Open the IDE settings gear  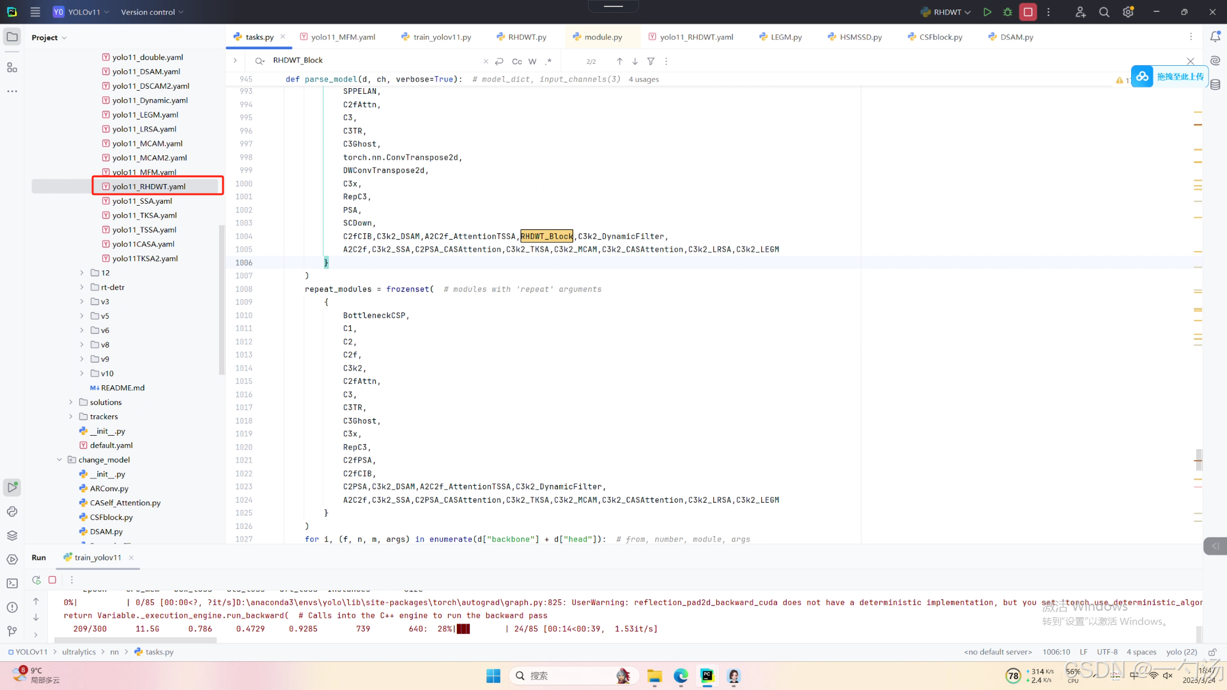[x=1128, y=12]
